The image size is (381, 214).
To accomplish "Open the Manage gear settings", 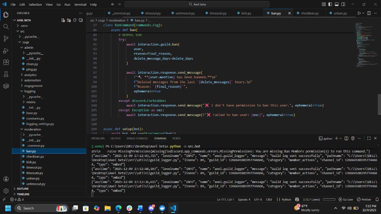I will pyautogui.click(x=6, y=191).
